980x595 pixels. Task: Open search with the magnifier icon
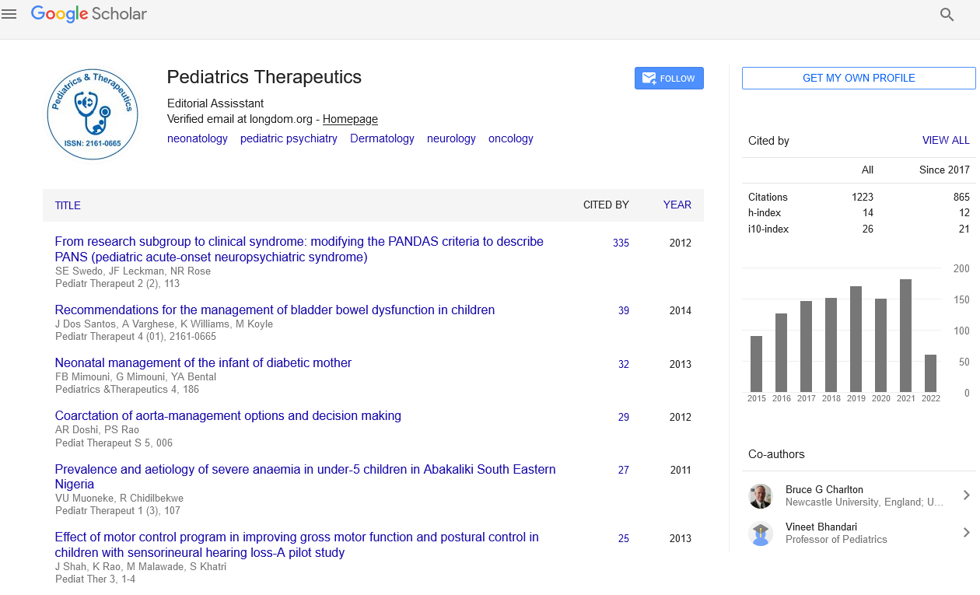947,14
